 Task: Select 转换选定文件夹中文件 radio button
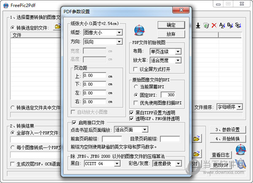pos(12,107)
